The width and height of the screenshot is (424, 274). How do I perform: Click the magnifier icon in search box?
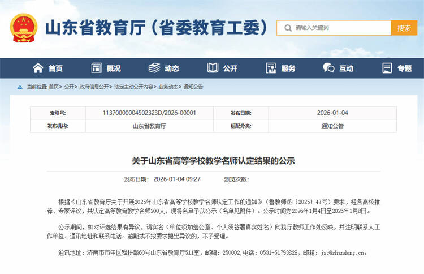[x=287, y=28]
